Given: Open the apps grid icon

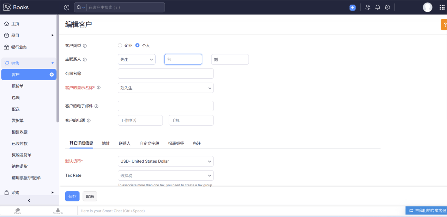Looking at the screenshot, I should (442, 7).
